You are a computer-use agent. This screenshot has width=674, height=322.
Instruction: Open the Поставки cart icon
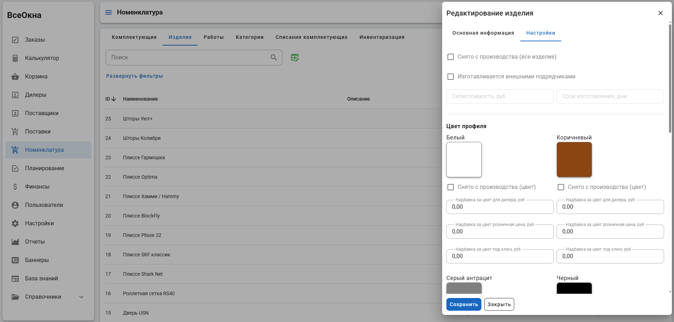pyautogui.click(x=15, y=132)
